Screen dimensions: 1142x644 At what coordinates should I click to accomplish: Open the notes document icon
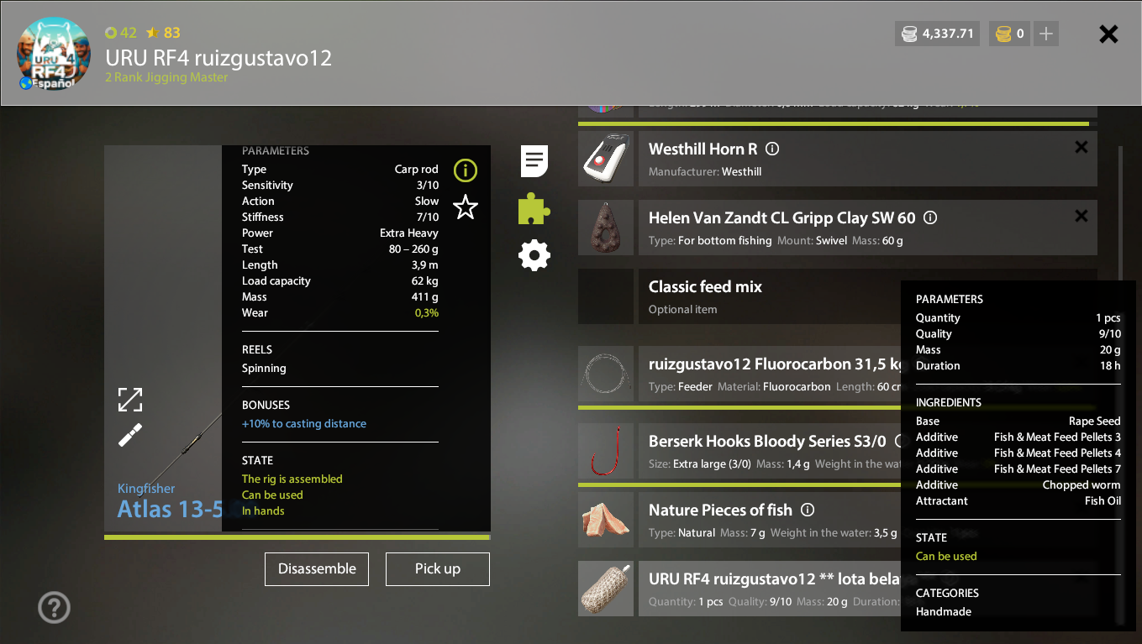[534, 160]
